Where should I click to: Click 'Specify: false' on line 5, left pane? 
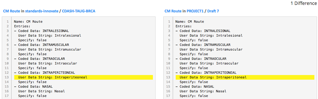click(32, 40)
